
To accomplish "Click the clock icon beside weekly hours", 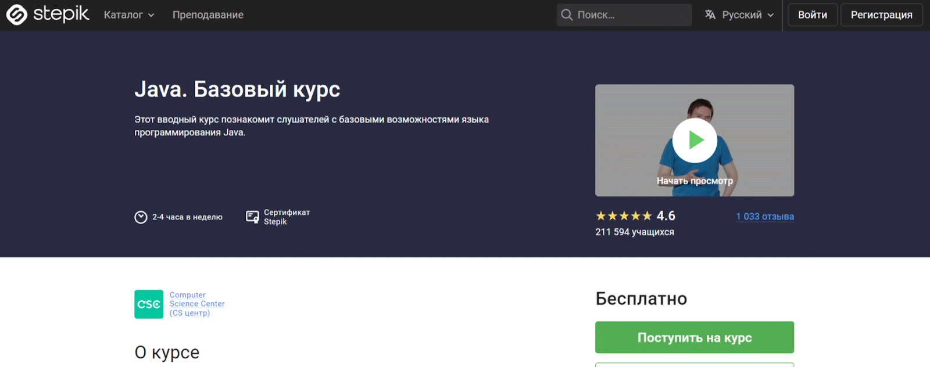I will (x=141, y=217).
